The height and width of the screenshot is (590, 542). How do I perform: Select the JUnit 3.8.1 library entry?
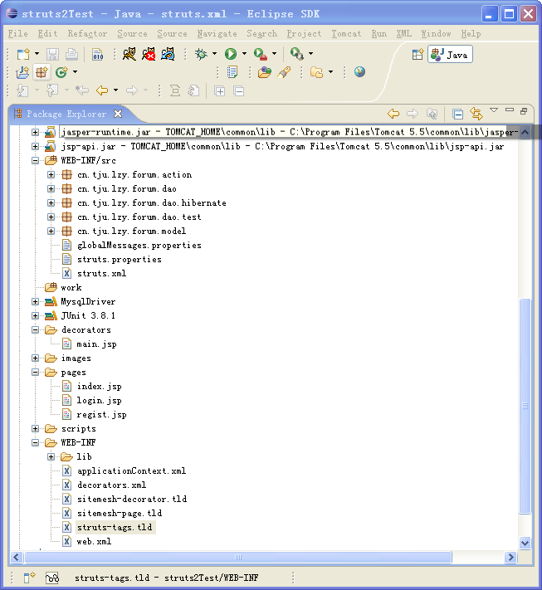(88, 315)
